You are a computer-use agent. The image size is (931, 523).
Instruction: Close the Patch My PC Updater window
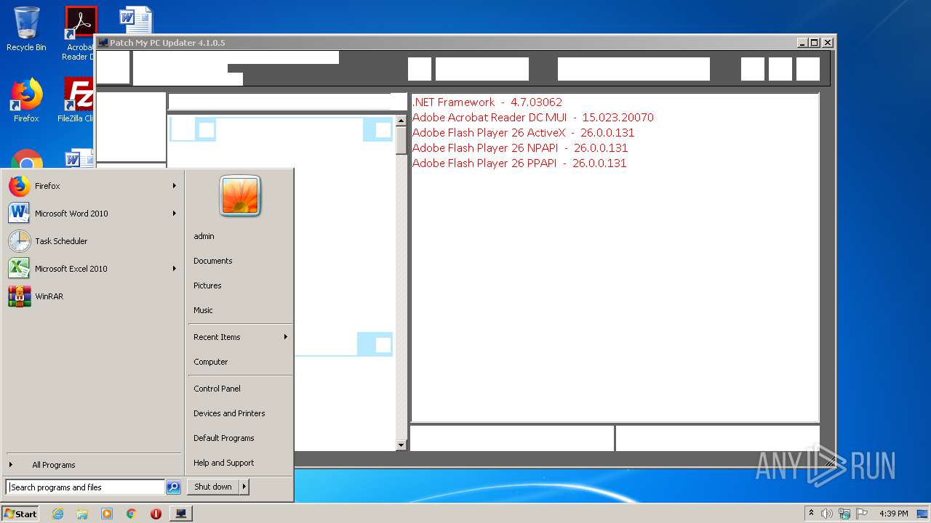point(827,43)
